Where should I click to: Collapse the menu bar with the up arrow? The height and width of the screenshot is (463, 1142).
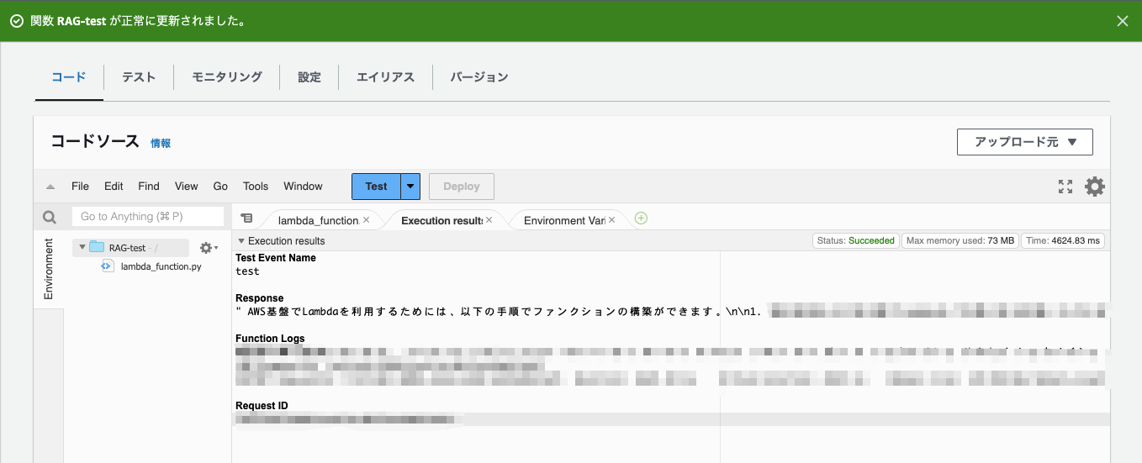[x=50, y=187]
